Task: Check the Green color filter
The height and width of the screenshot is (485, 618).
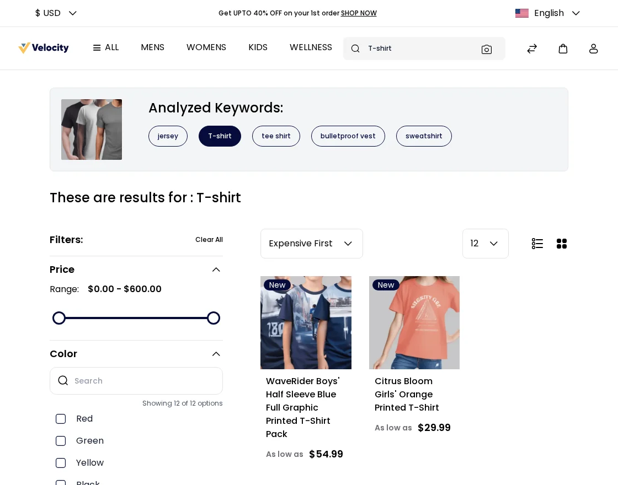Action: pyautogui.click(x=61, y=441)
